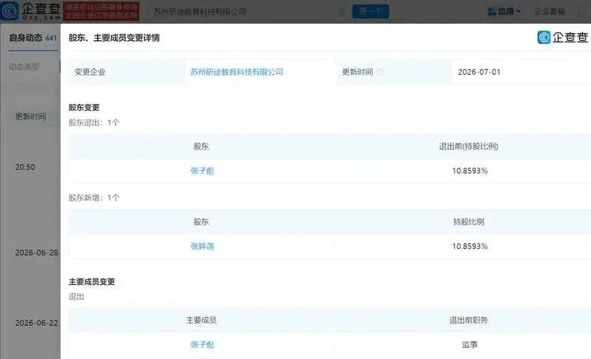Open the 应用 grid icon menu

tap(492, 12)
